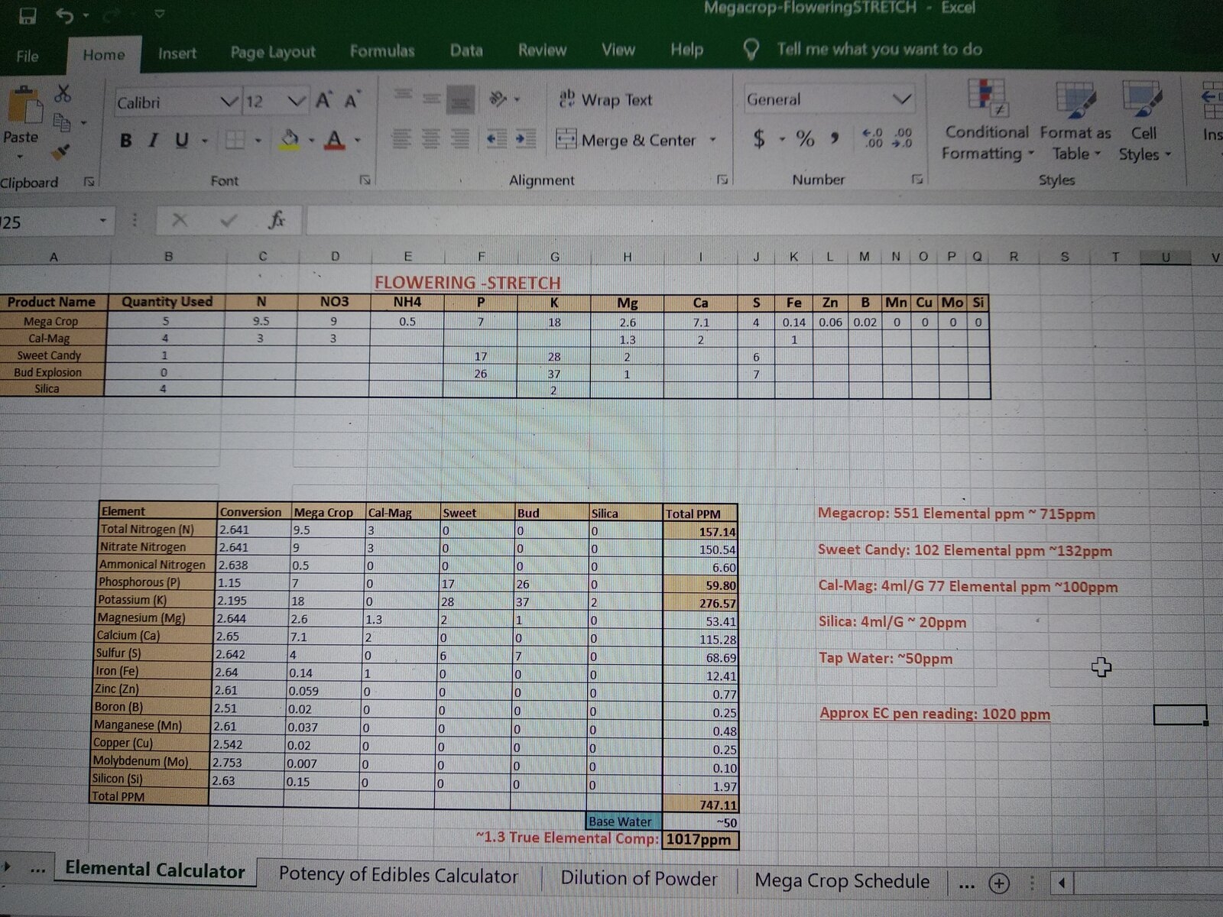Open Alignment settings dialog launcher

tap(722, 180)
